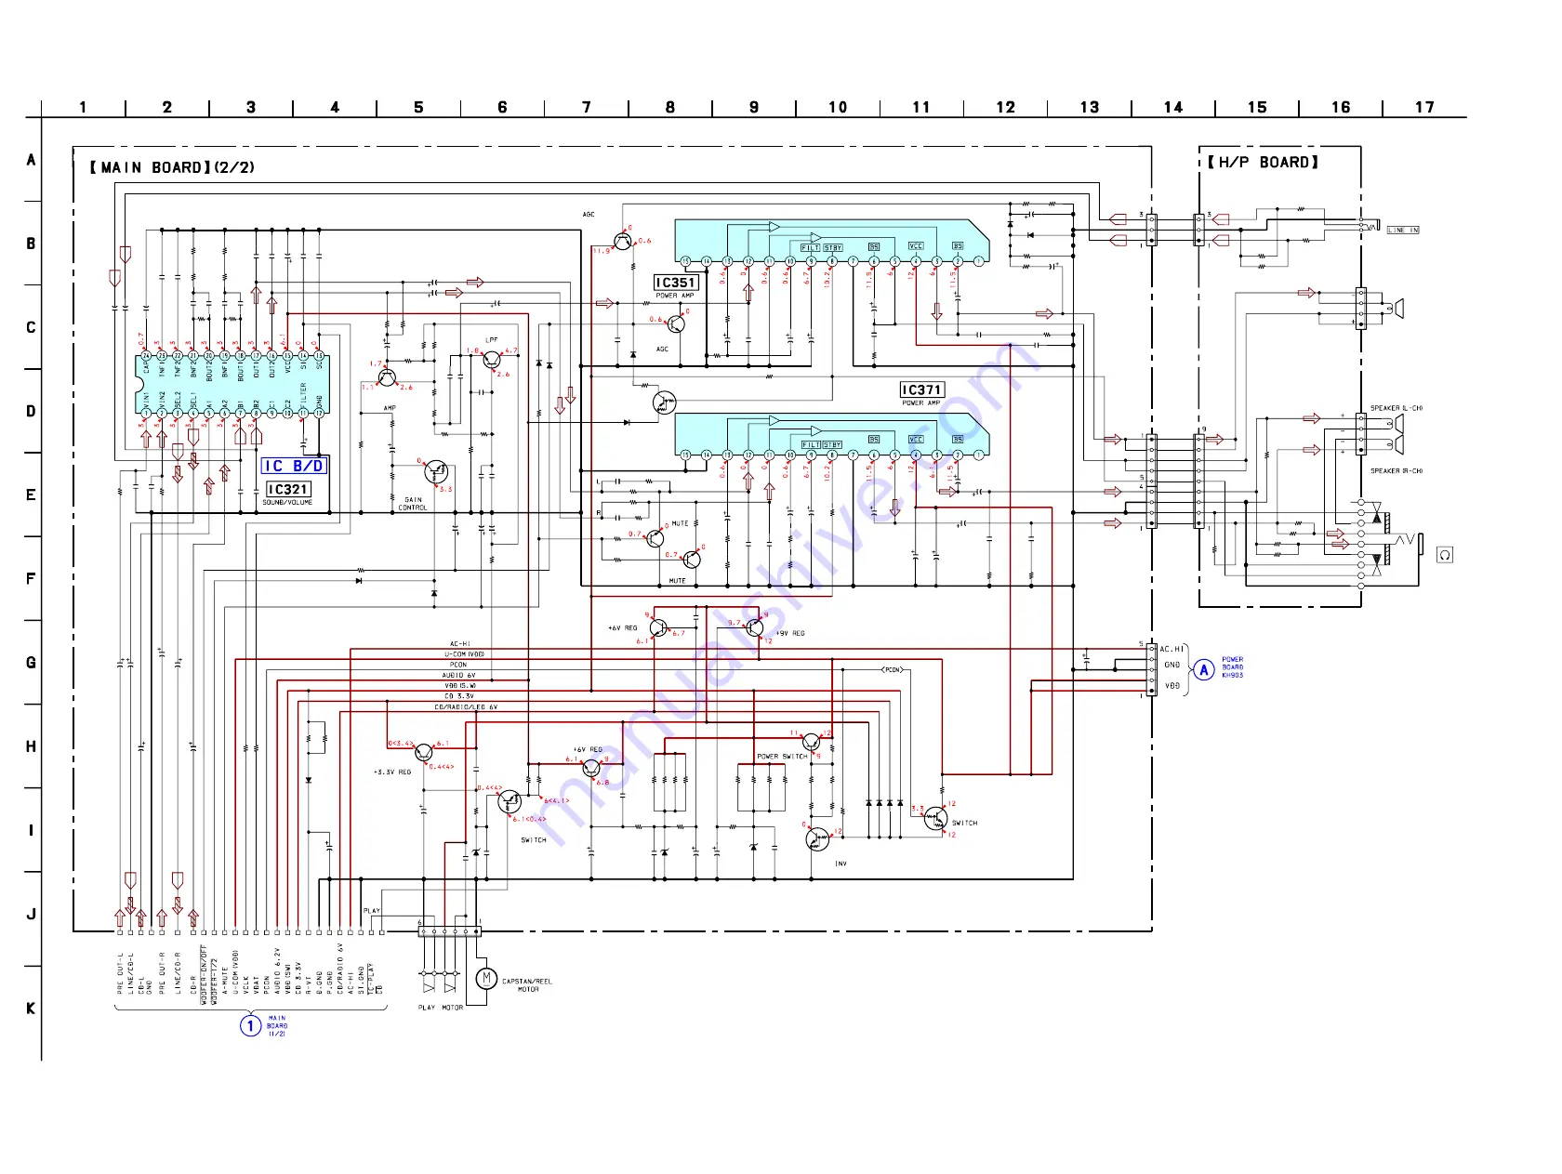Select the blue IC B/D label box
Screen dimensions: 1562x1174
[294, 466]
